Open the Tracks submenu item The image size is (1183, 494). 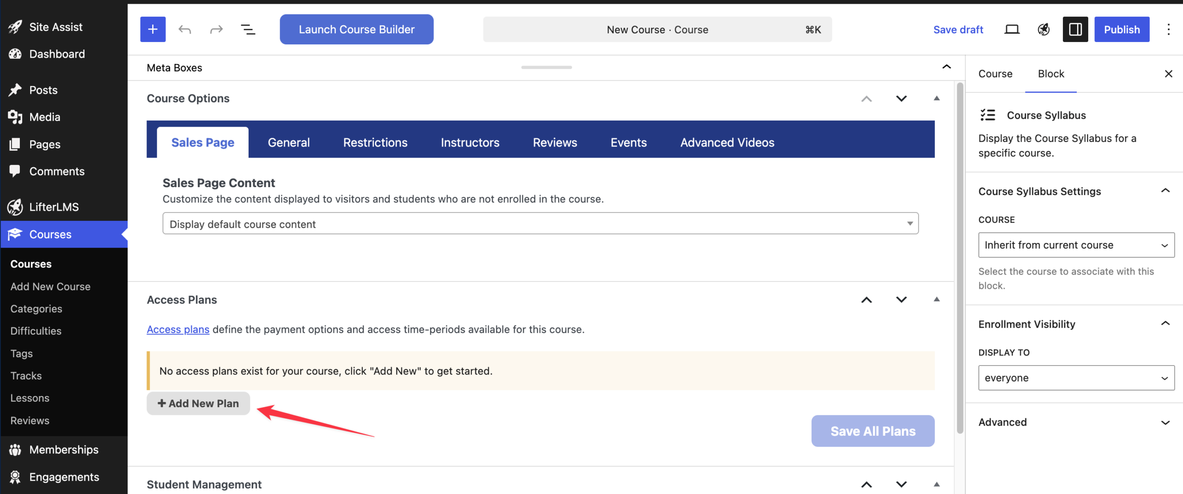click(x=26, y=376)
